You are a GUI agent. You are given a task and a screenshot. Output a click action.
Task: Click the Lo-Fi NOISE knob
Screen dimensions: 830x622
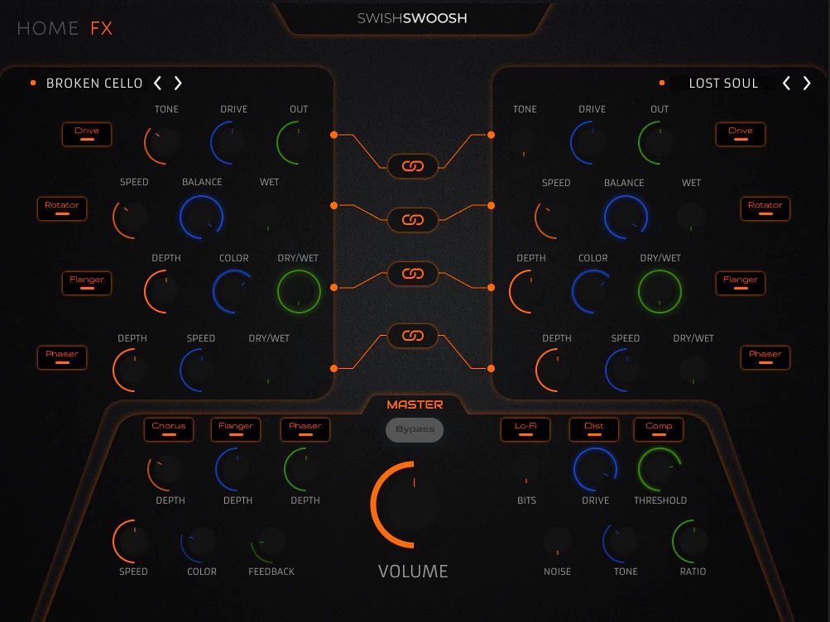click(x=558, y=542)
